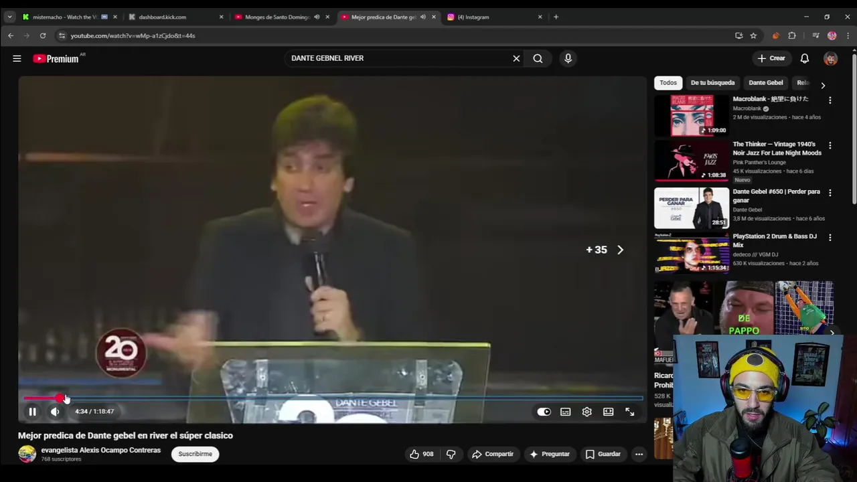Open options menu for Macroblank video
The image size is (857, 482).
point(830,100)
